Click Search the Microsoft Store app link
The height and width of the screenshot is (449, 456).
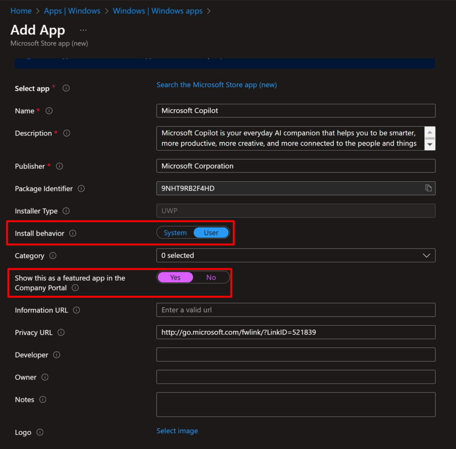tap(217, 85)
